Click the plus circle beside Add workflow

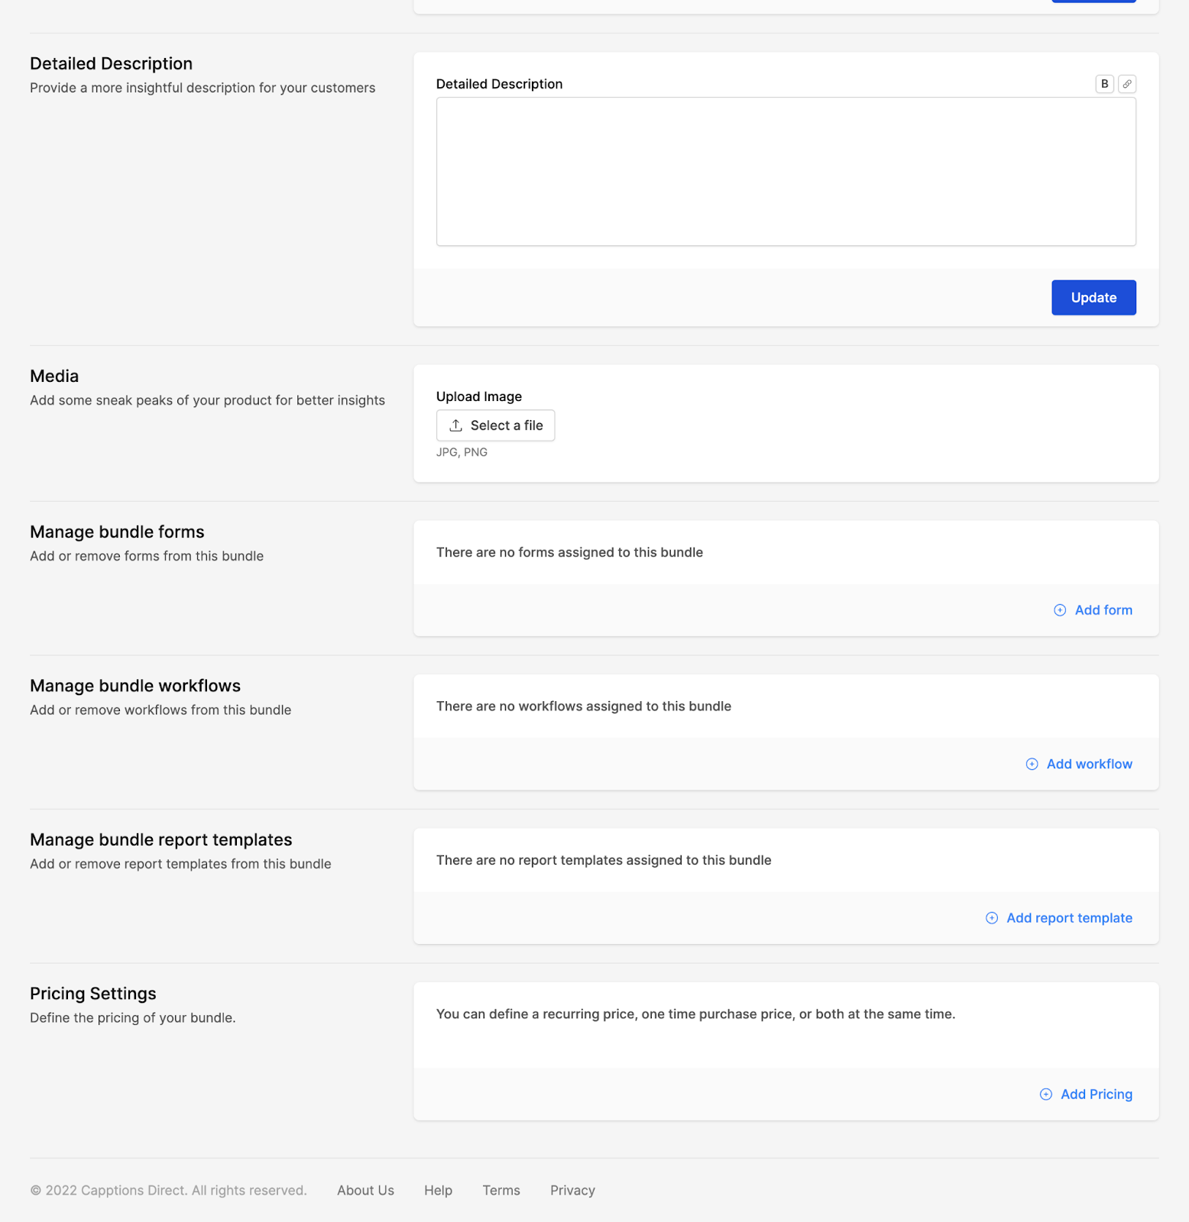click(1032, 764)
